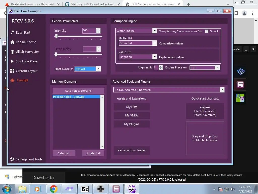Open Package Downloader
The image size is (258, 194).
(132, 150)
